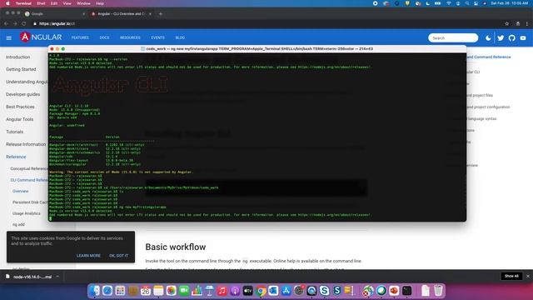
Task: Click OK, GOT IT in cookie notice
Action: pos(118,256)
